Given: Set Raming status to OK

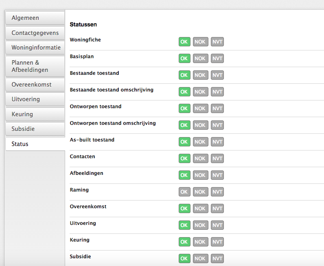Looking at the screenshot, I should (184, 192).
